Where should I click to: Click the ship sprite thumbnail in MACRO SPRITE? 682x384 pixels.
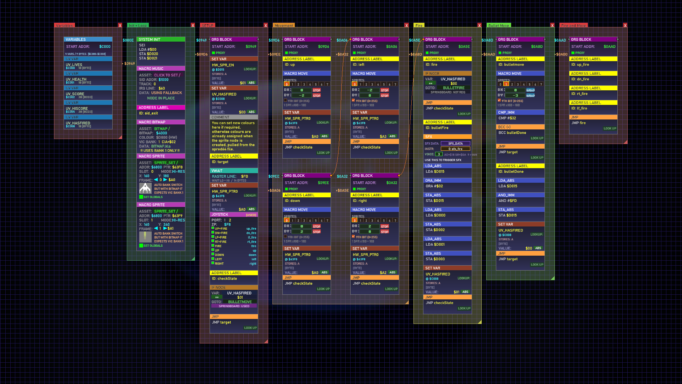pyautogui.click(x=145, y=188)
